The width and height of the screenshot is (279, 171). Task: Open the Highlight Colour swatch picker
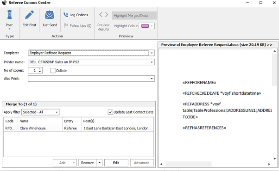click(x=145, y=26)
